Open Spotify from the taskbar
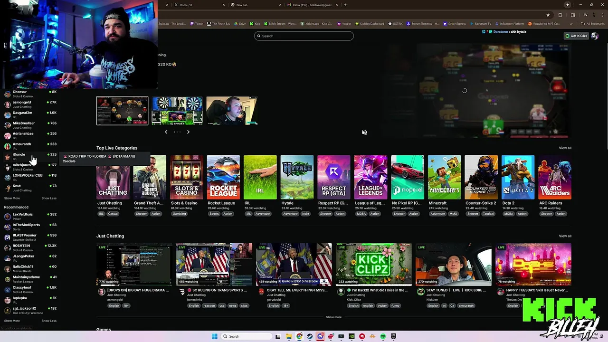This screenshot has width=608, height=342. point(383,336)
